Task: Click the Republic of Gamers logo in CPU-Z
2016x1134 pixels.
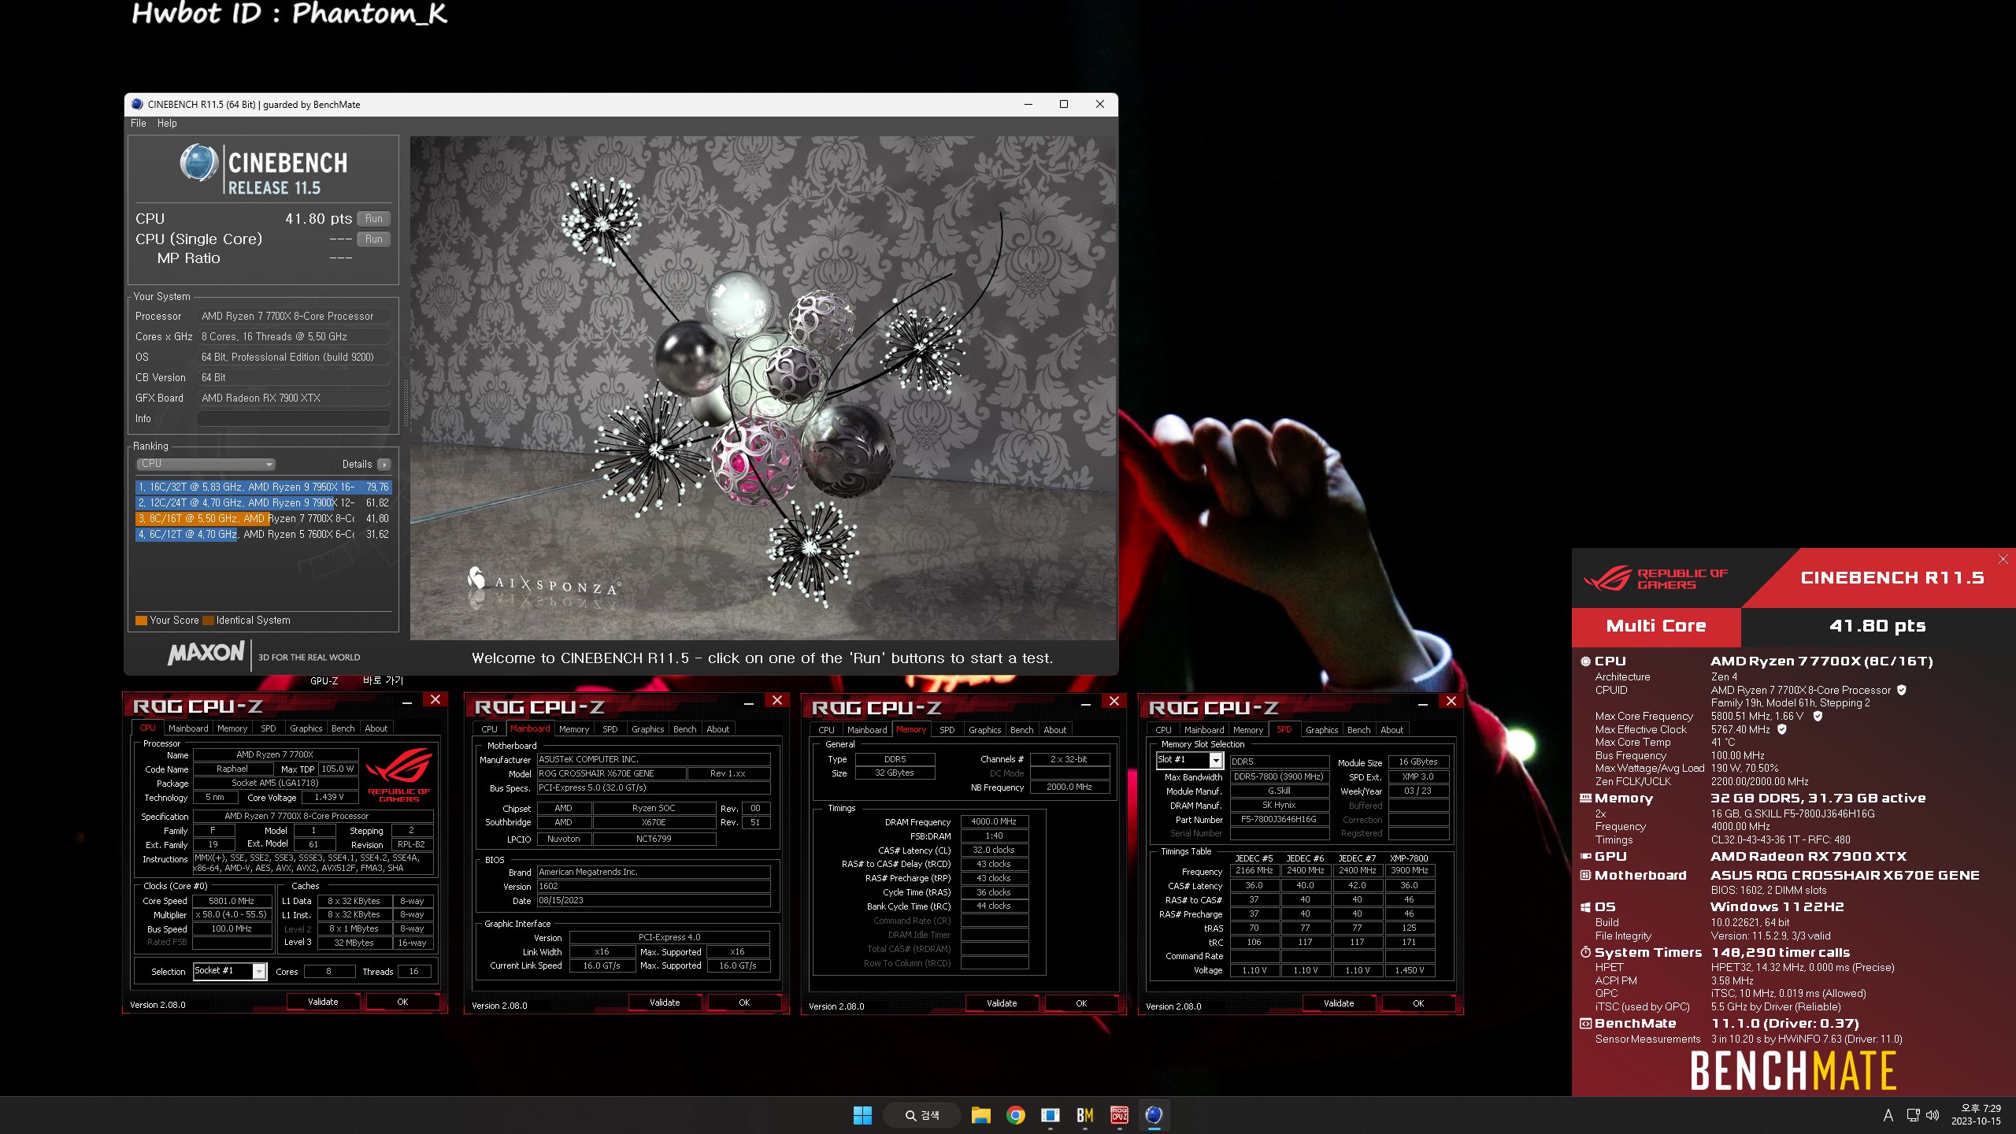Action: click(x=399, y=776)
